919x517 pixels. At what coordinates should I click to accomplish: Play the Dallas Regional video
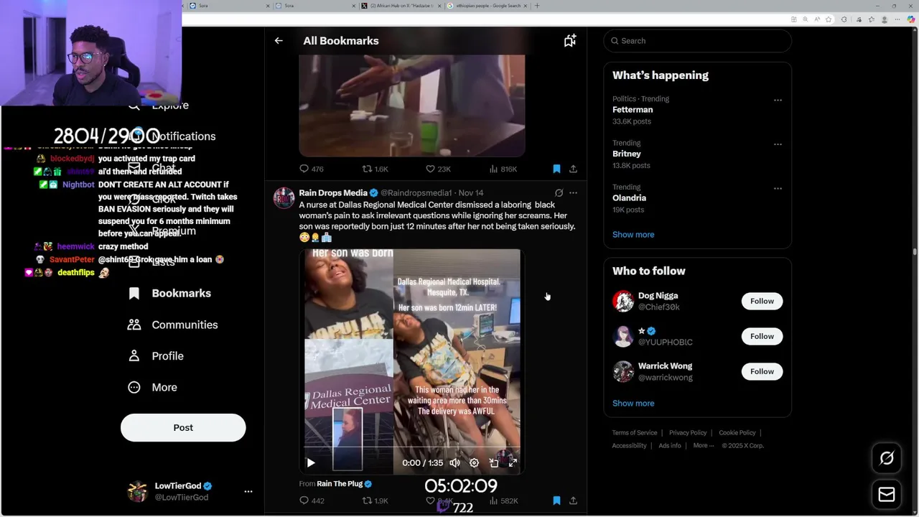[x=311, y=463]
